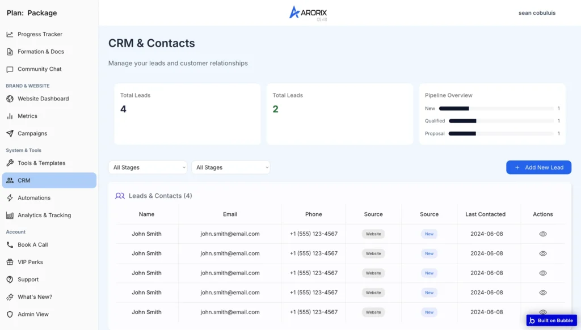
Task: Click the BRAND & WEBSITE section label
Action: click(x=28, y=86)
